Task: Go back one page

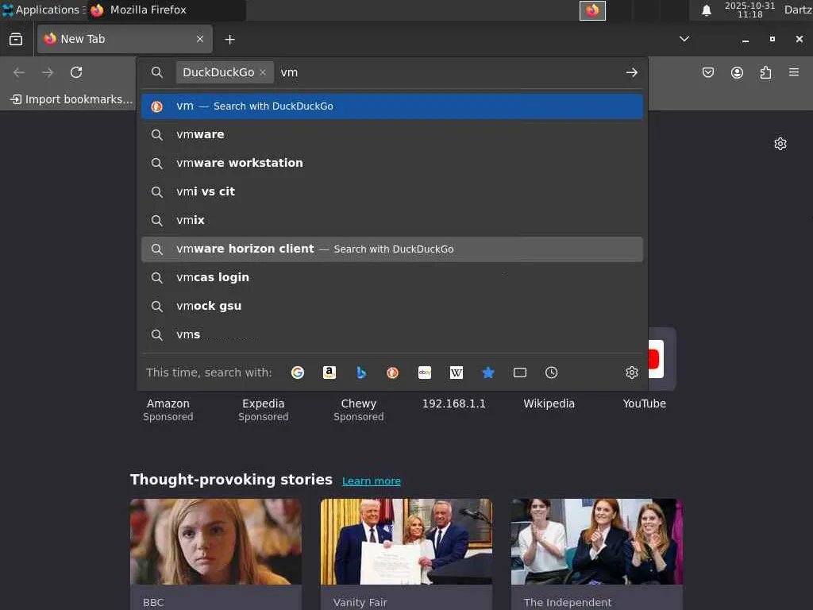Action: point(19,72)
